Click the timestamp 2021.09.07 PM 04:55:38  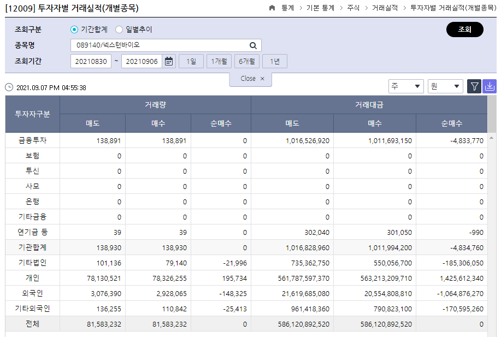point(51,88)
